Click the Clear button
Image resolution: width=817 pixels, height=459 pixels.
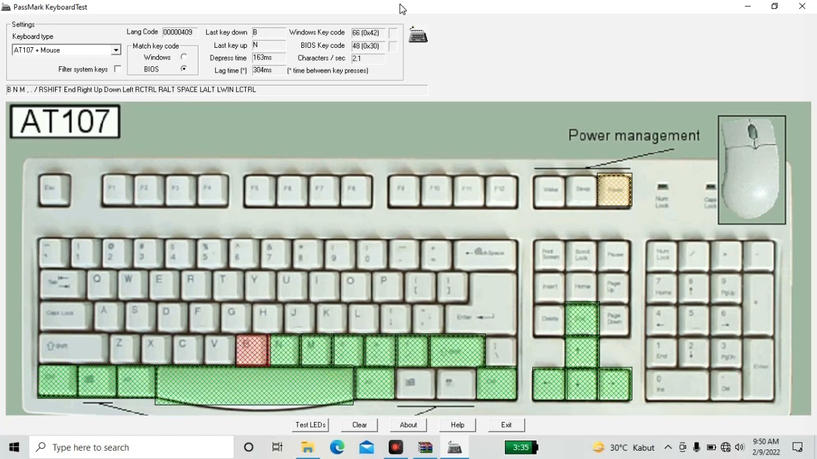[359, 425]
